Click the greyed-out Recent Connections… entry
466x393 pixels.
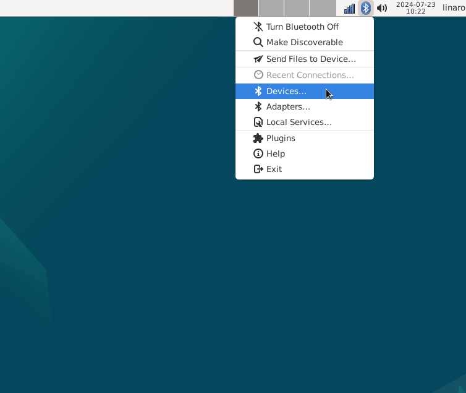[305, 75]
